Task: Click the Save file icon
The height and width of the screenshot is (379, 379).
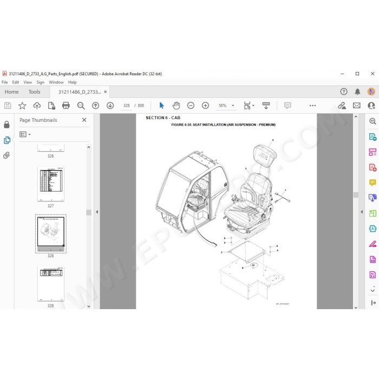Action: 8,106
